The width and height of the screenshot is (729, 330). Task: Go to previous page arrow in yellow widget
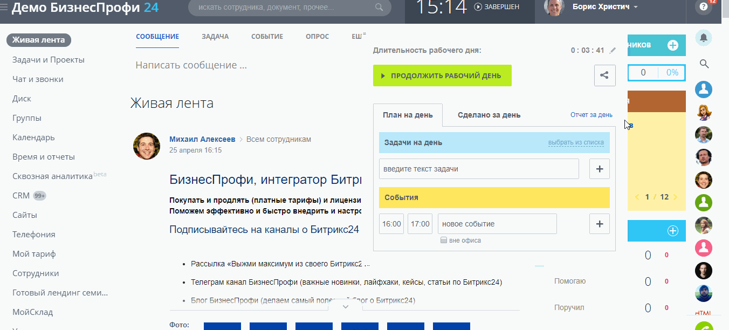coord(637,197)
